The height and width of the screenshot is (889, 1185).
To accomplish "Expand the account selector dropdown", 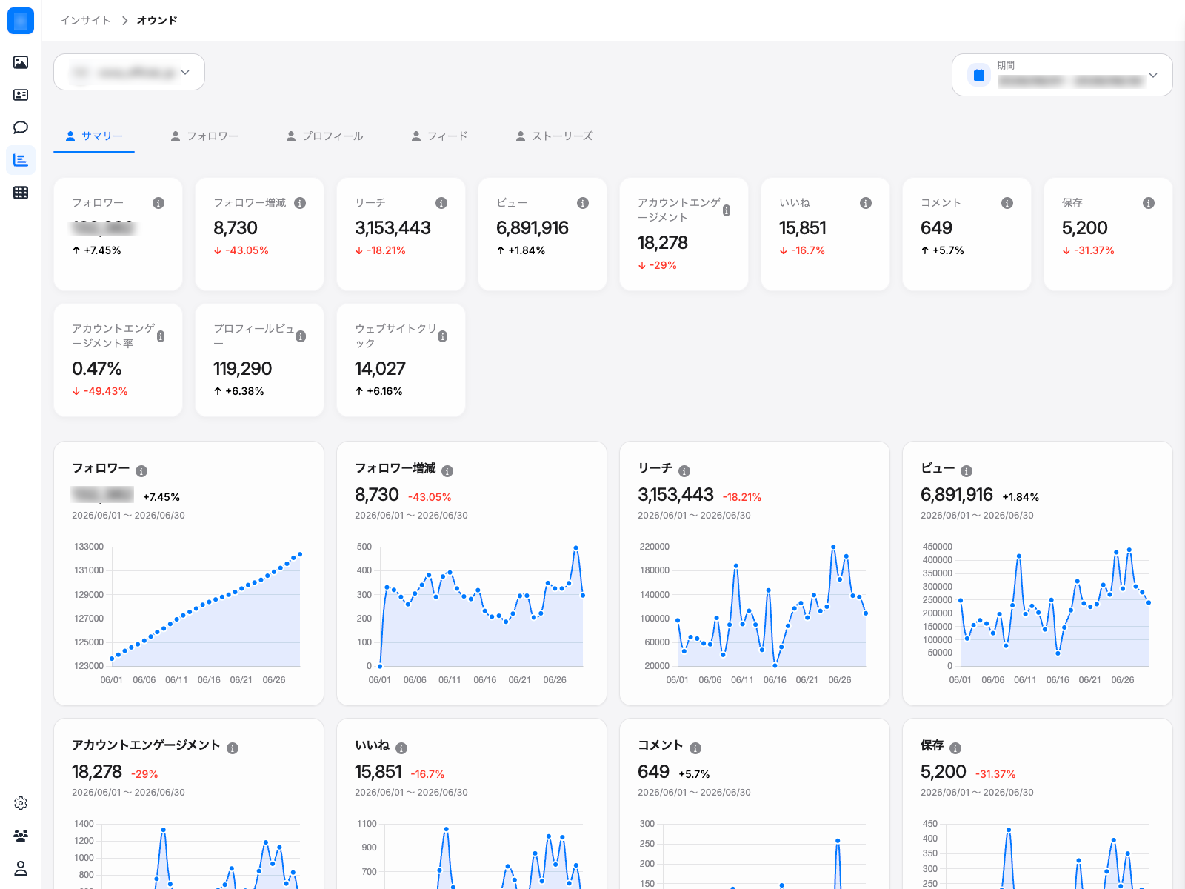I will (129, 72).
